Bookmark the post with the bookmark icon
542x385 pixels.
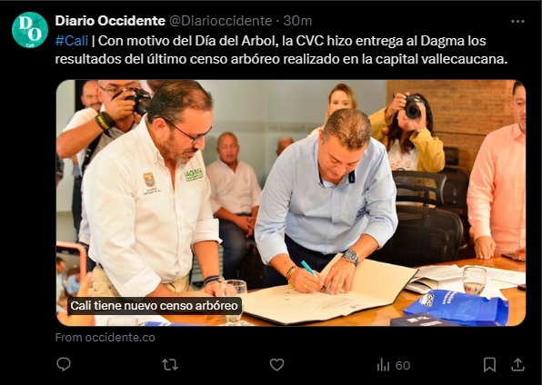pyautogui.click(x=489, y=365)
